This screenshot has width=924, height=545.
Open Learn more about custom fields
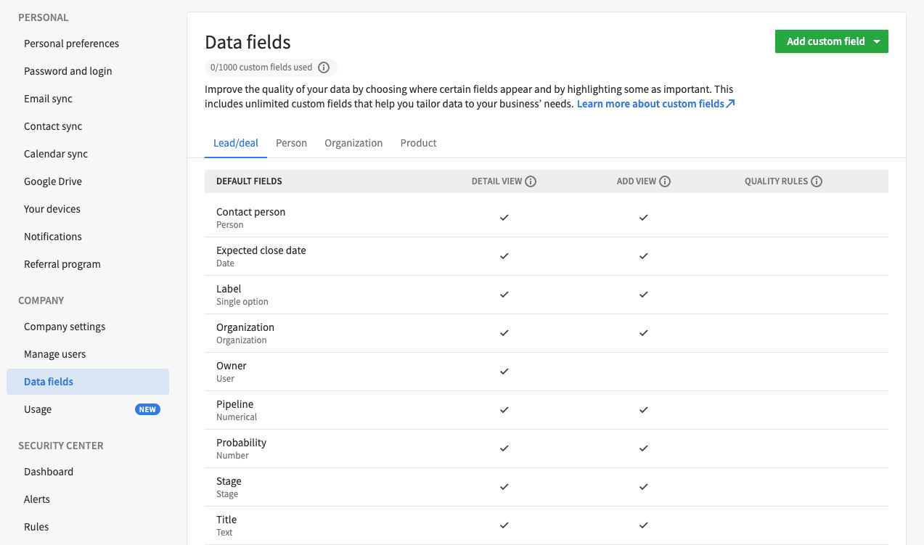click(650, 103)
